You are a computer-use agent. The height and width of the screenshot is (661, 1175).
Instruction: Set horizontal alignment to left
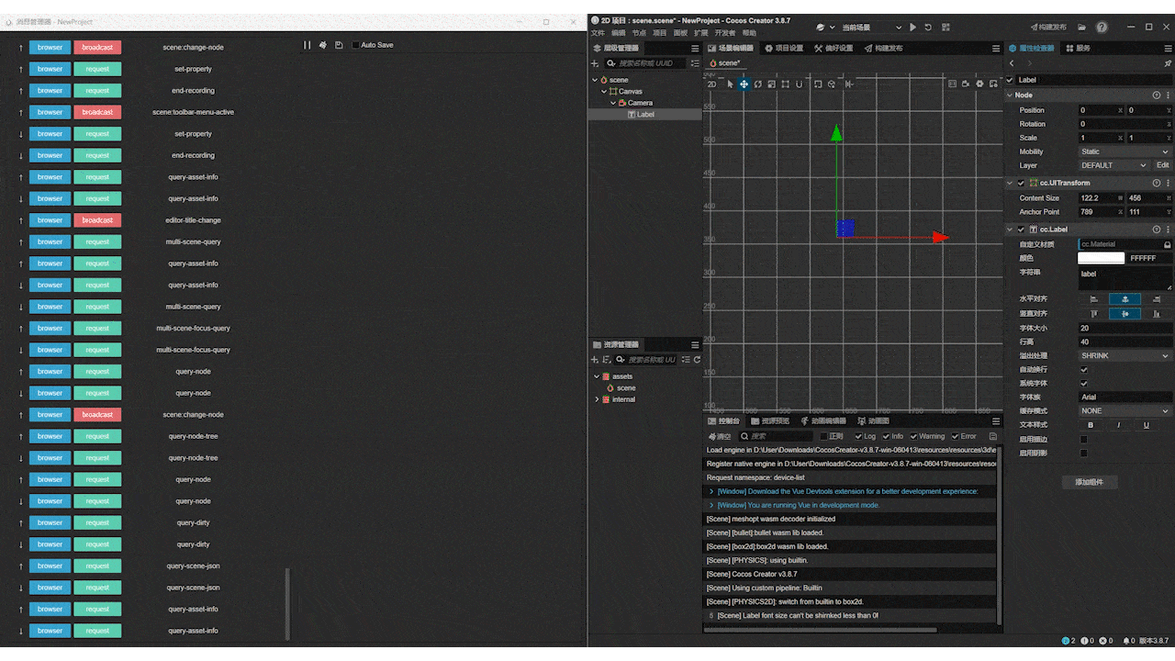pos(1093,299)
